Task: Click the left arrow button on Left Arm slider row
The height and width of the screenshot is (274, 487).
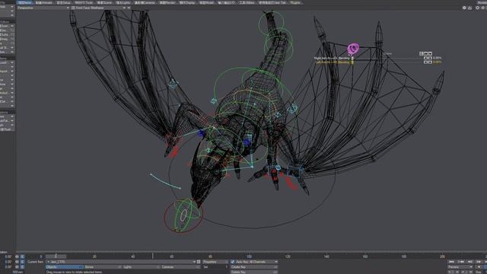Action: pyautogui.click(x=425, y=62)
